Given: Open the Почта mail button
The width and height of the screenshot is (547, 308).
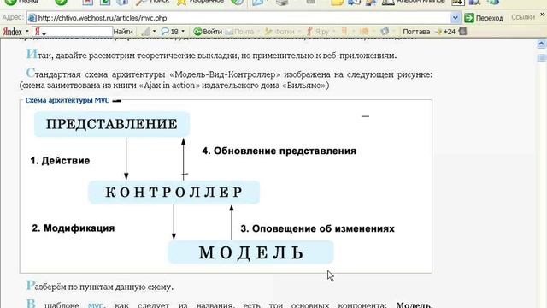Looking at the screenshot, I should coord(239,32).
